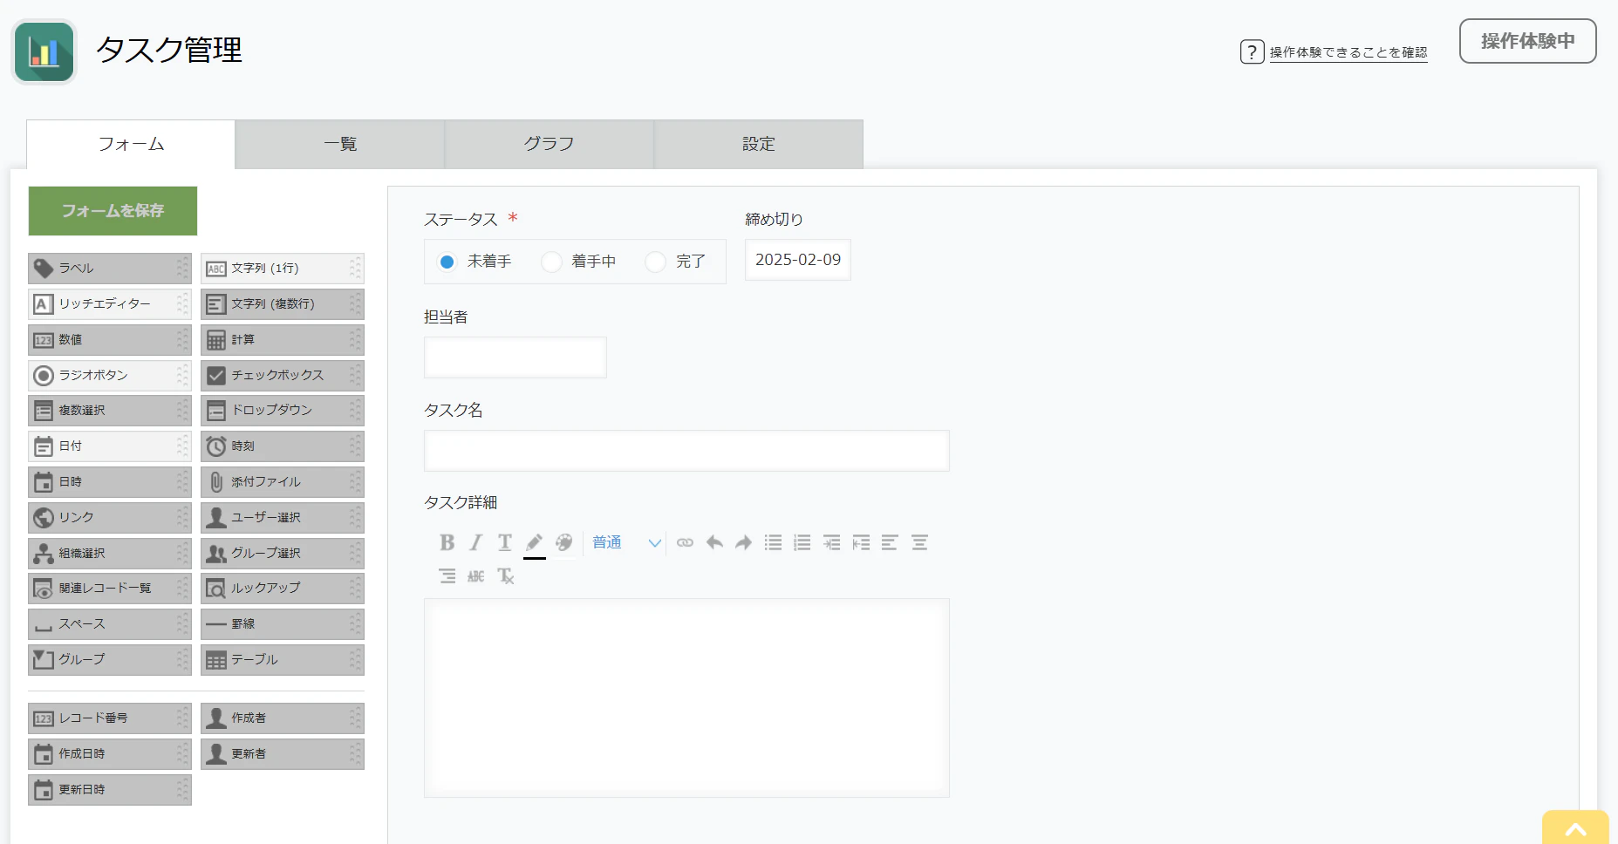Align text left in the rich editor
This screenshot has width=1618, height=844.
coord(890,543)
